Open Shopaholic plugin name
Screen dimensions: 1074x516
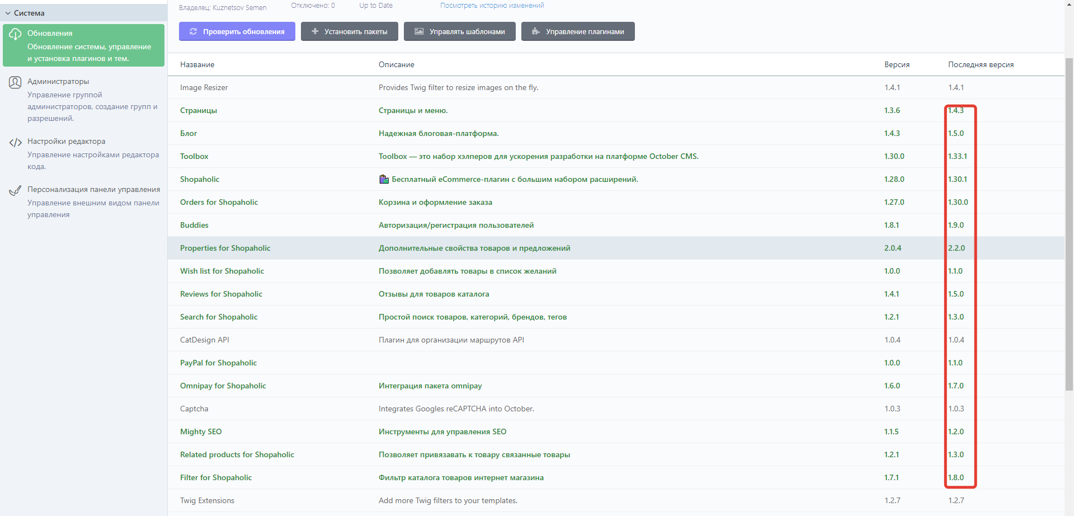point(200,179)
